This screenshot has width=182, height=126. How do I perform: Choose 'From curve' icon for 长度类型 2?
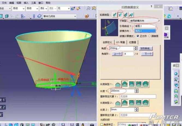(x=118, y=103)
